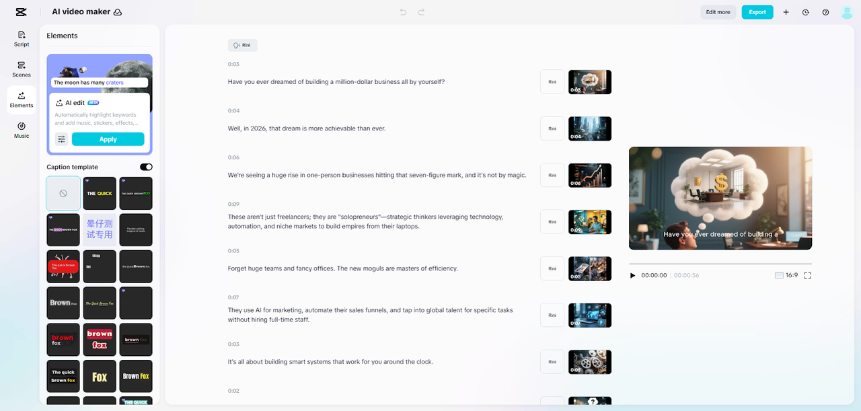Select the no-caption template option
The image size is (861, 411).
(63, 193)
